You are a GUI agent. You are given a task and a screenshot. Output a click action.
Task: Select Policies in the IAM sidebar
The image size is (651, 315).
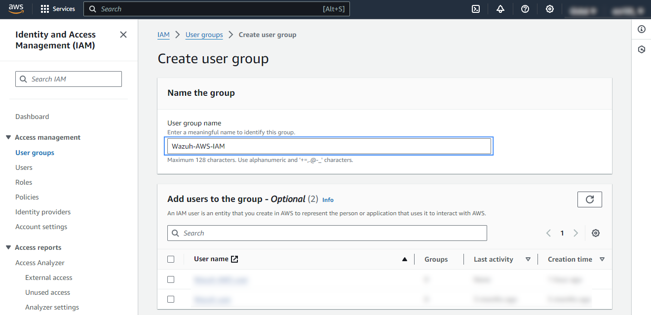pyautogui.click(x=27, y=197)
